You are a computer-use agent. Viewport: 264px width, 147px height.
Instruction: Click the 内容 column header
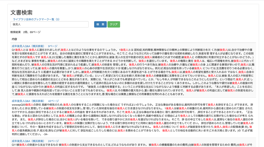pyautogui.click(x=14, y=39)
